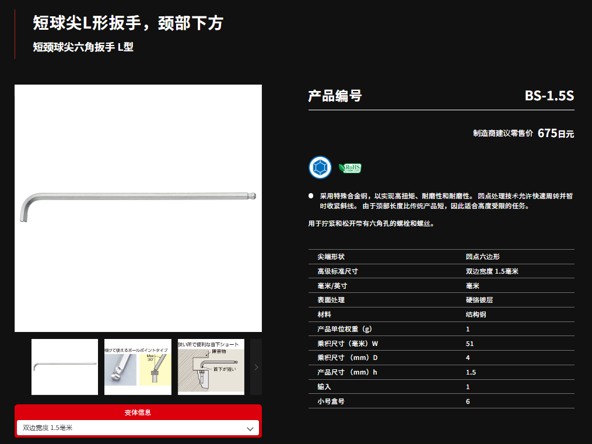Click the 变体信息 red panel header

click(x=138, y=412)
